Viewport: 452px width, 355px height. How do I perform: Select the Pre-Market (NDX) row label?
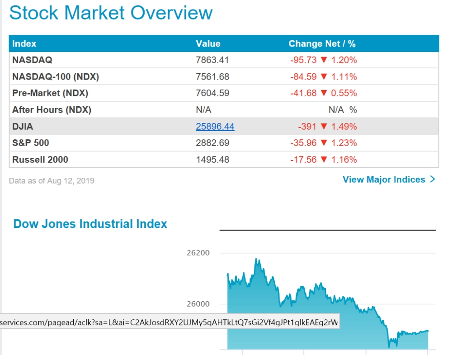click(x=50, y=93)
